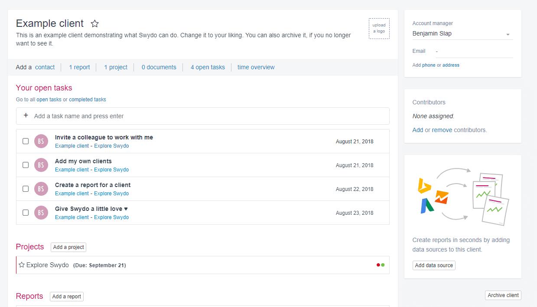The image size is (537, 307).
Task: Open Invite a colleague to work with me
Action: click(104, 137)
